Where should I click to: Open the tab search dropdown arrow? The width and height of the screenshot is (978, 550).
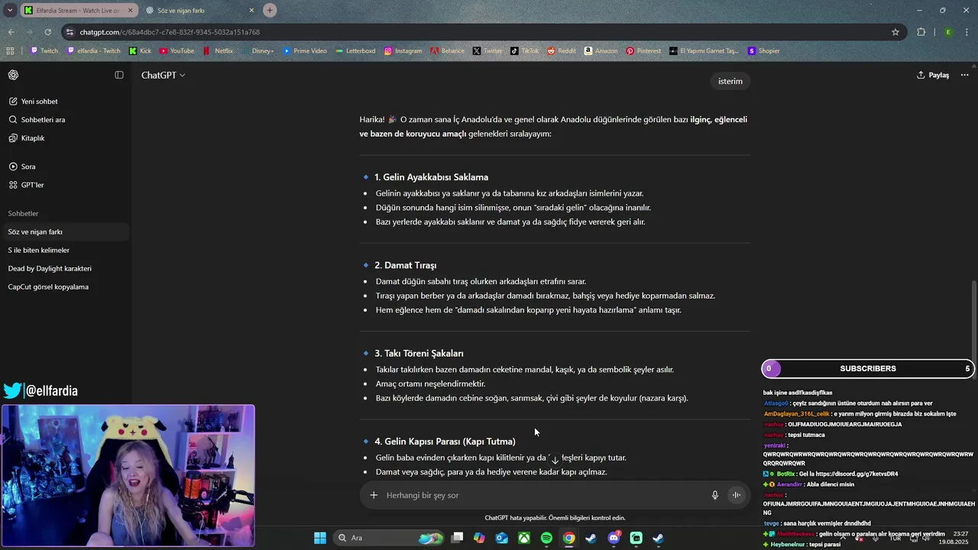pyautogui.click(x=9, y=11)
